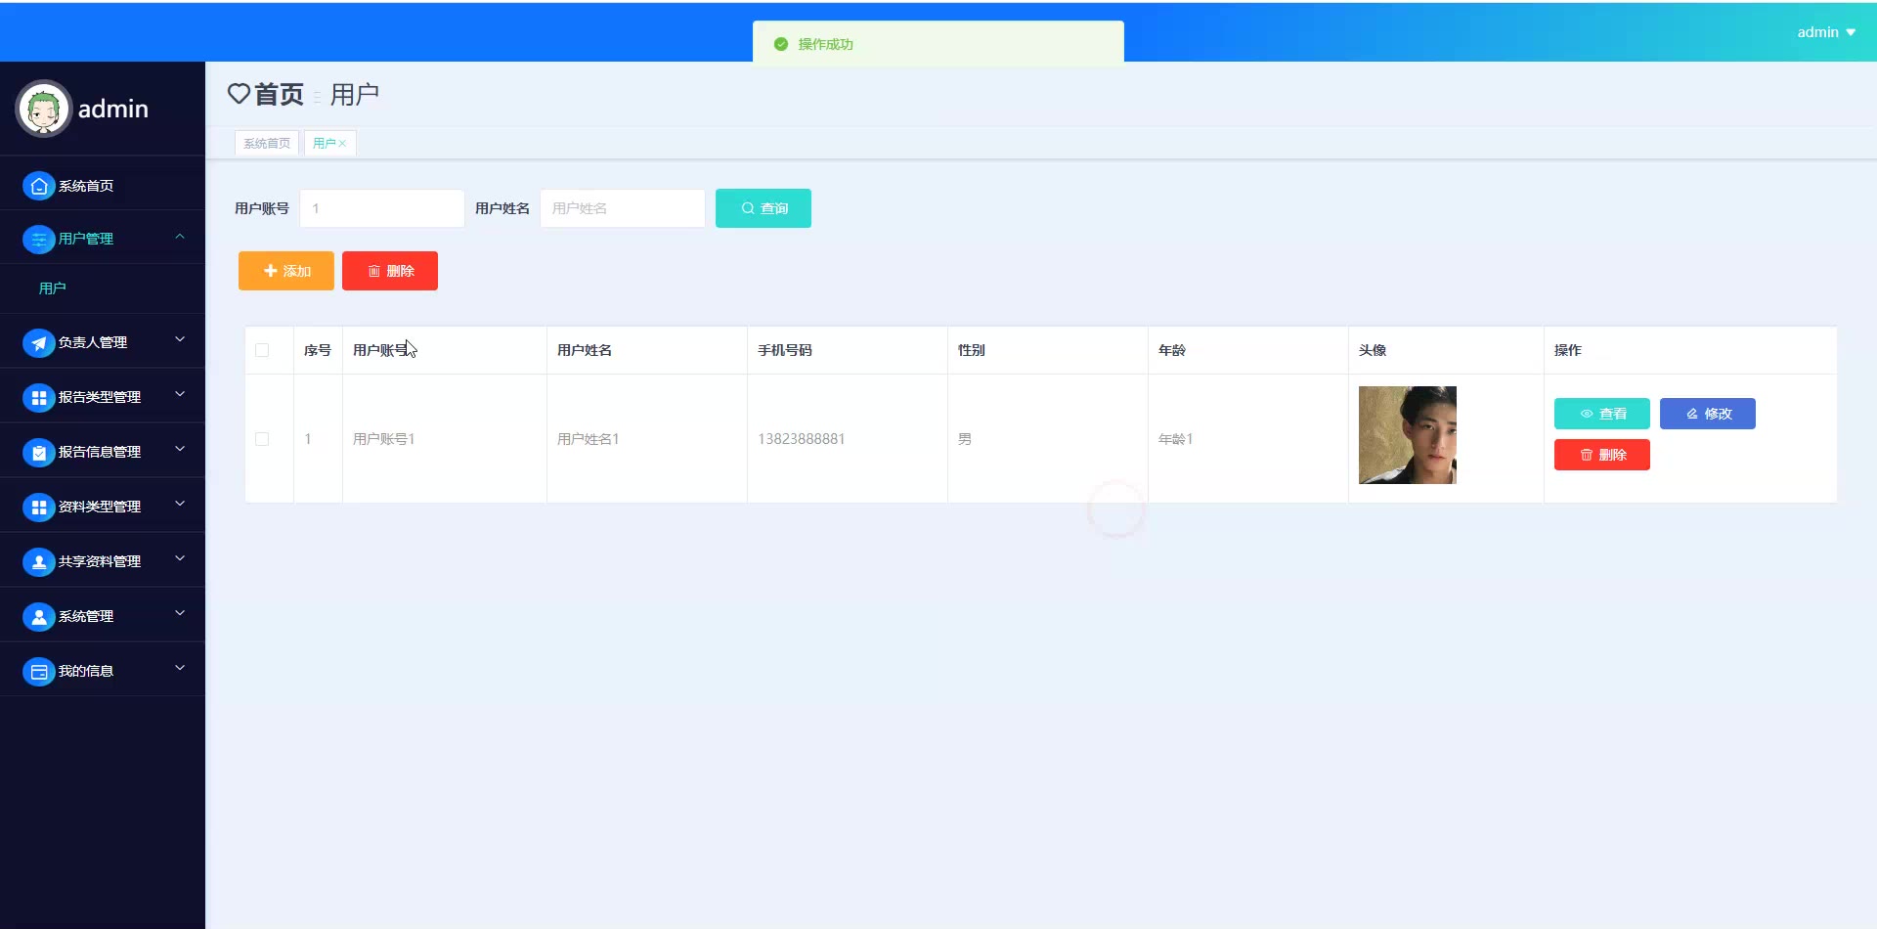This screenshot has height=929, width=1877.
Task: Click the blue 修改 button
Action: pos(1707,414)
